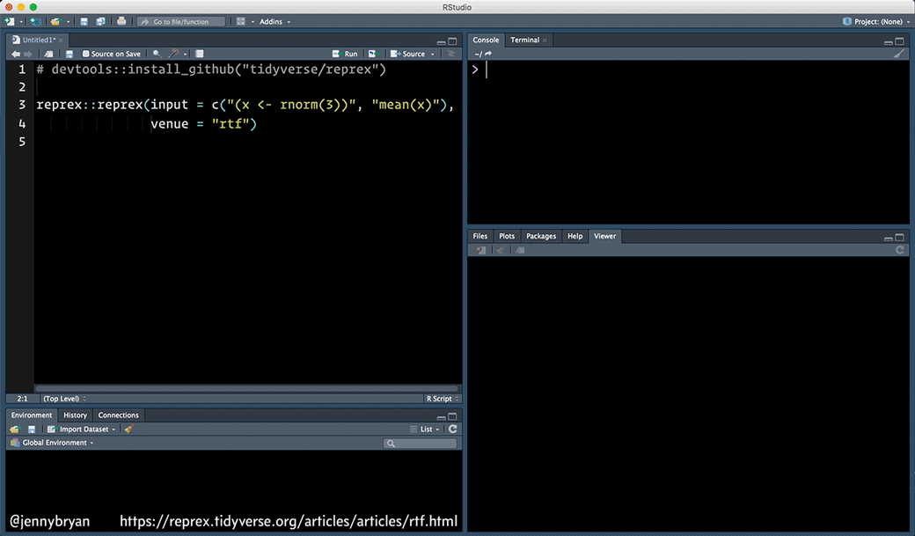915x536 pixels.
Task: Click the Remove current viewer item icon
Action: (x=481, y=250)
